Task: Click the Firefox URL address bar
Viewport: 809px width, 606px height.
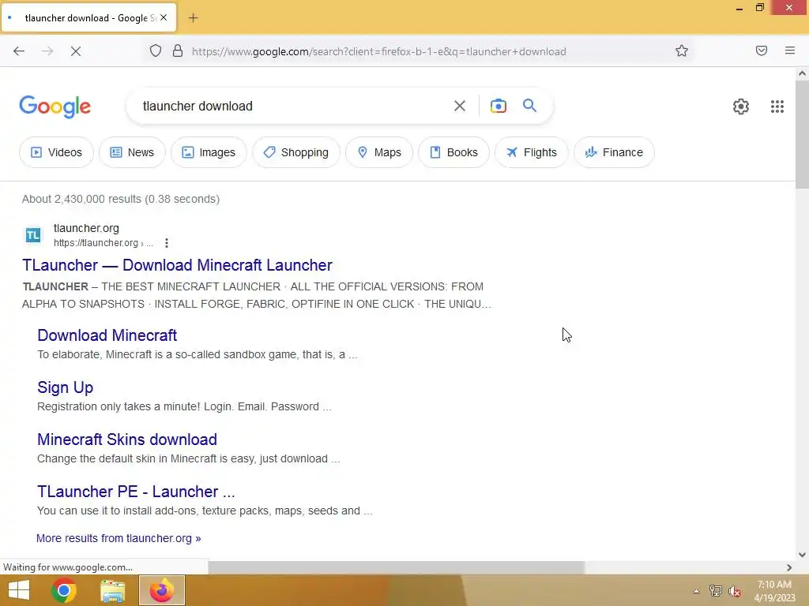Action: 379,51
